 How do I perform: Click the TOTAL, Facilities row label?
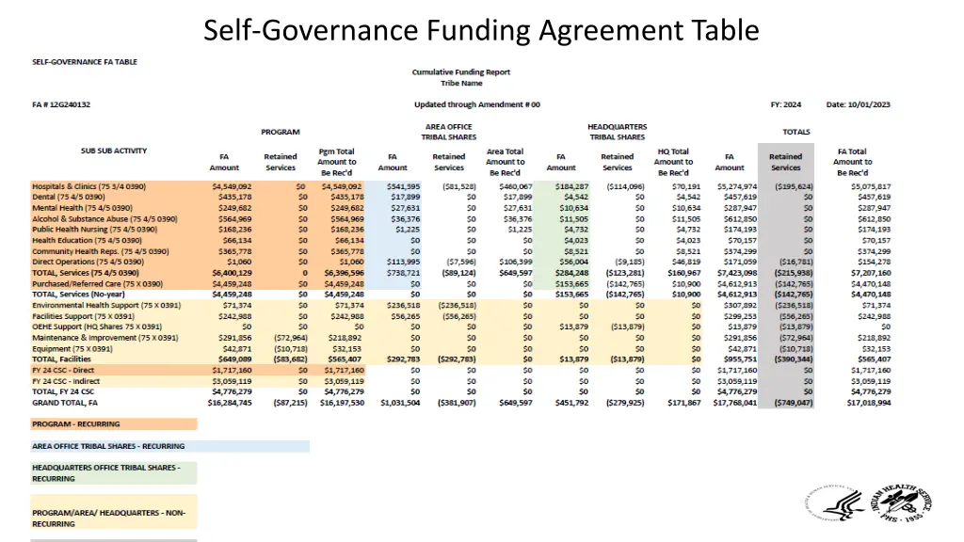click(x=61, y=359)
